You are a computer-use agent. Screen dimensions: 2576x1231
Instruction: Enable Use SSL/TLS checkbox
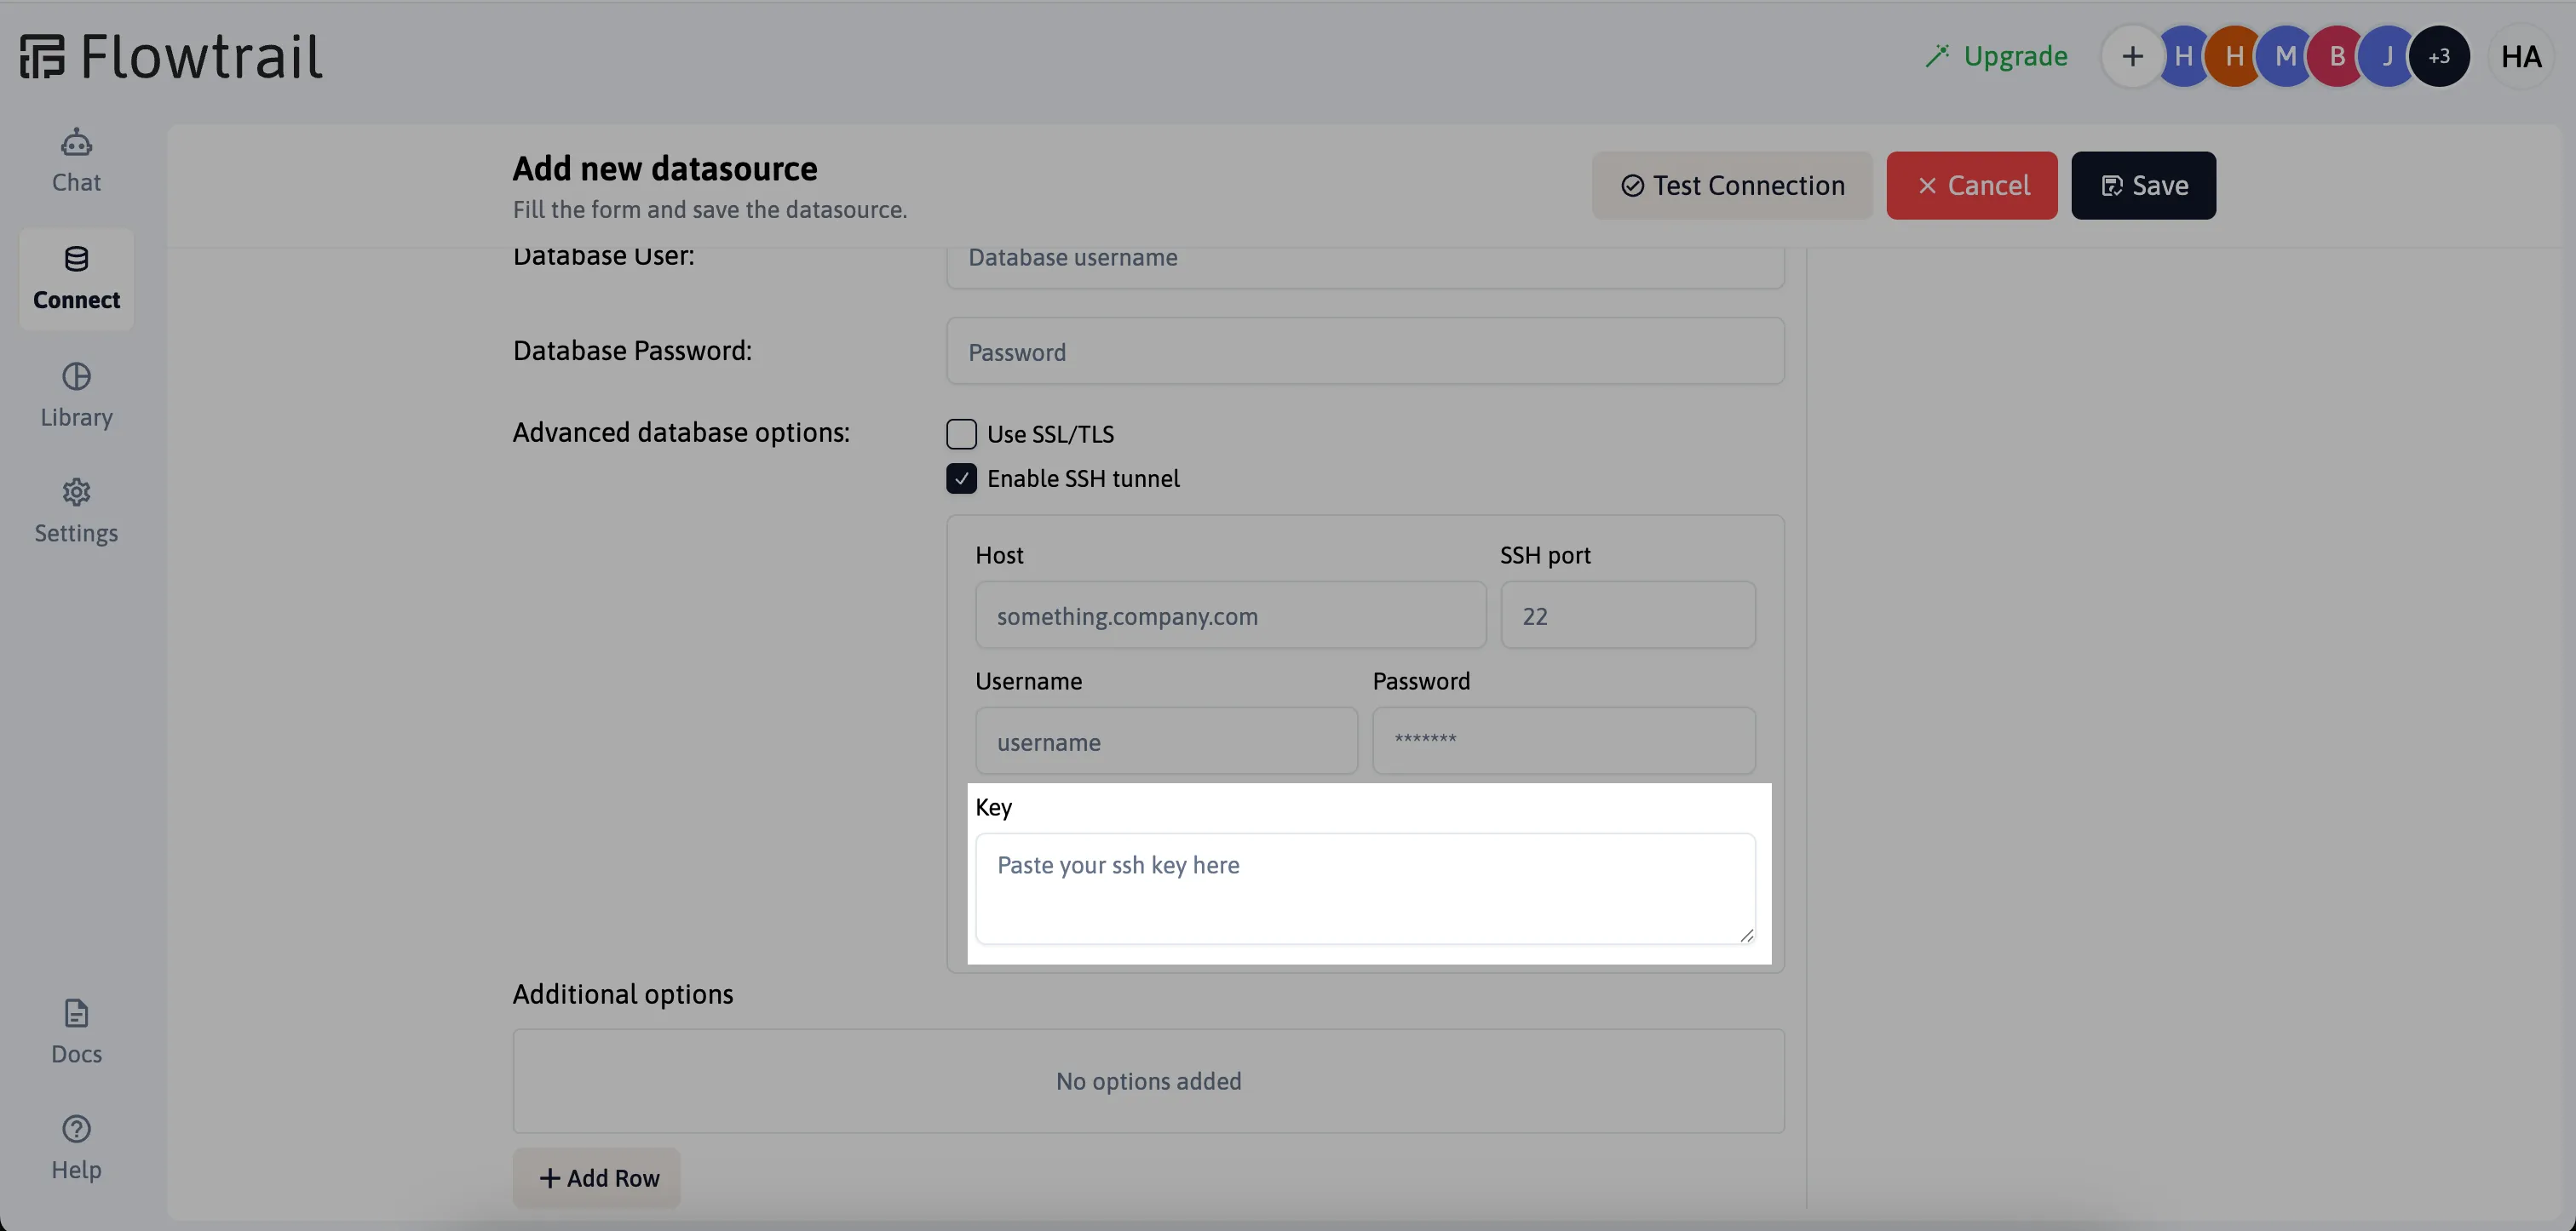[x=961, y=433]
